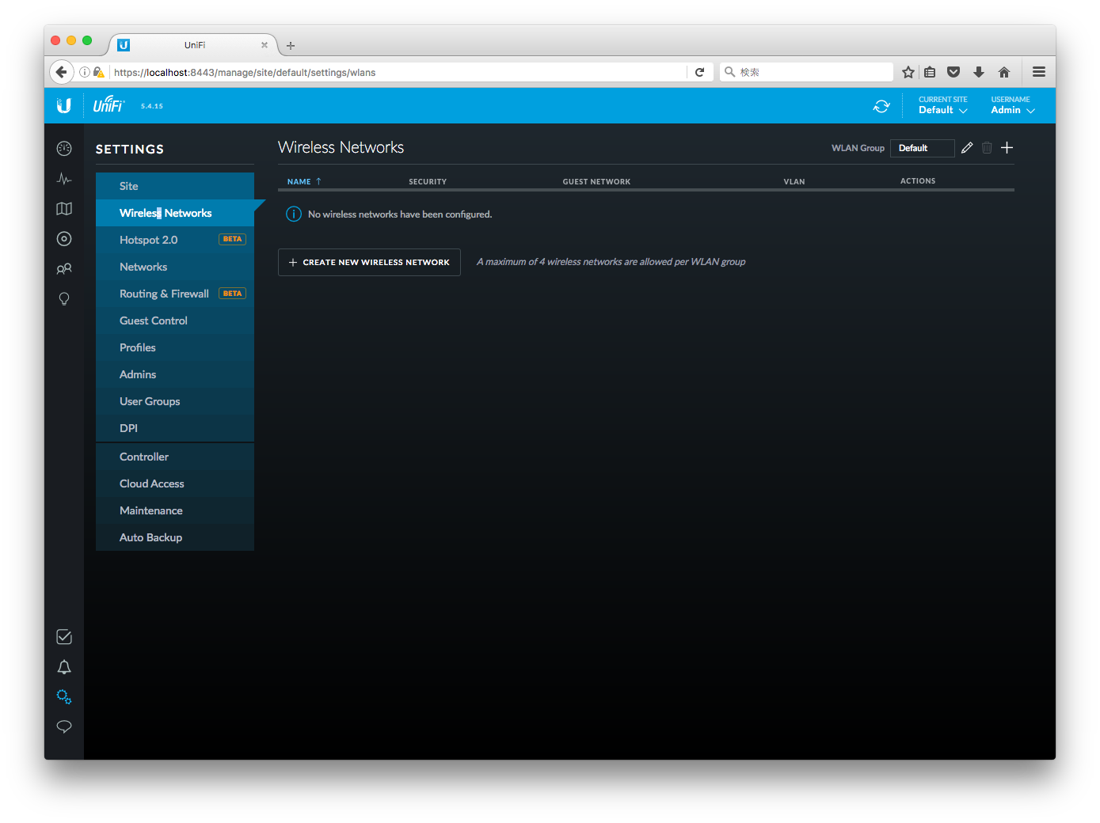Open a new browser tab

click(291, 46)
